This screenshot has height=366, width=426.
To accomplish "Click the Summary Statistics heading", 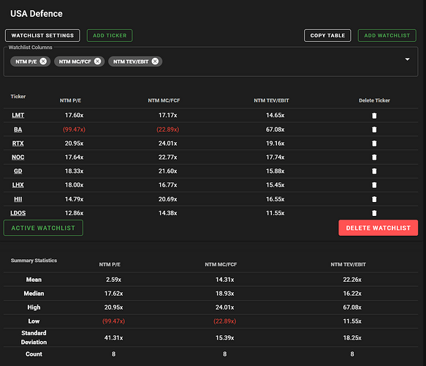I will click(34, 261).
